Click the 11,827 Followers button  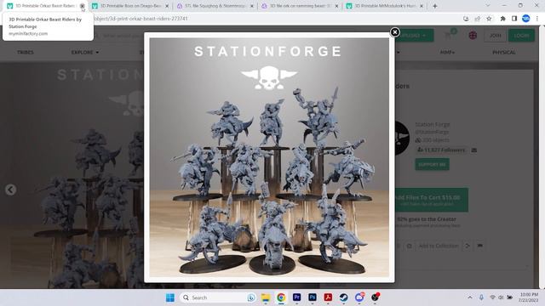[x=441, y=150]
